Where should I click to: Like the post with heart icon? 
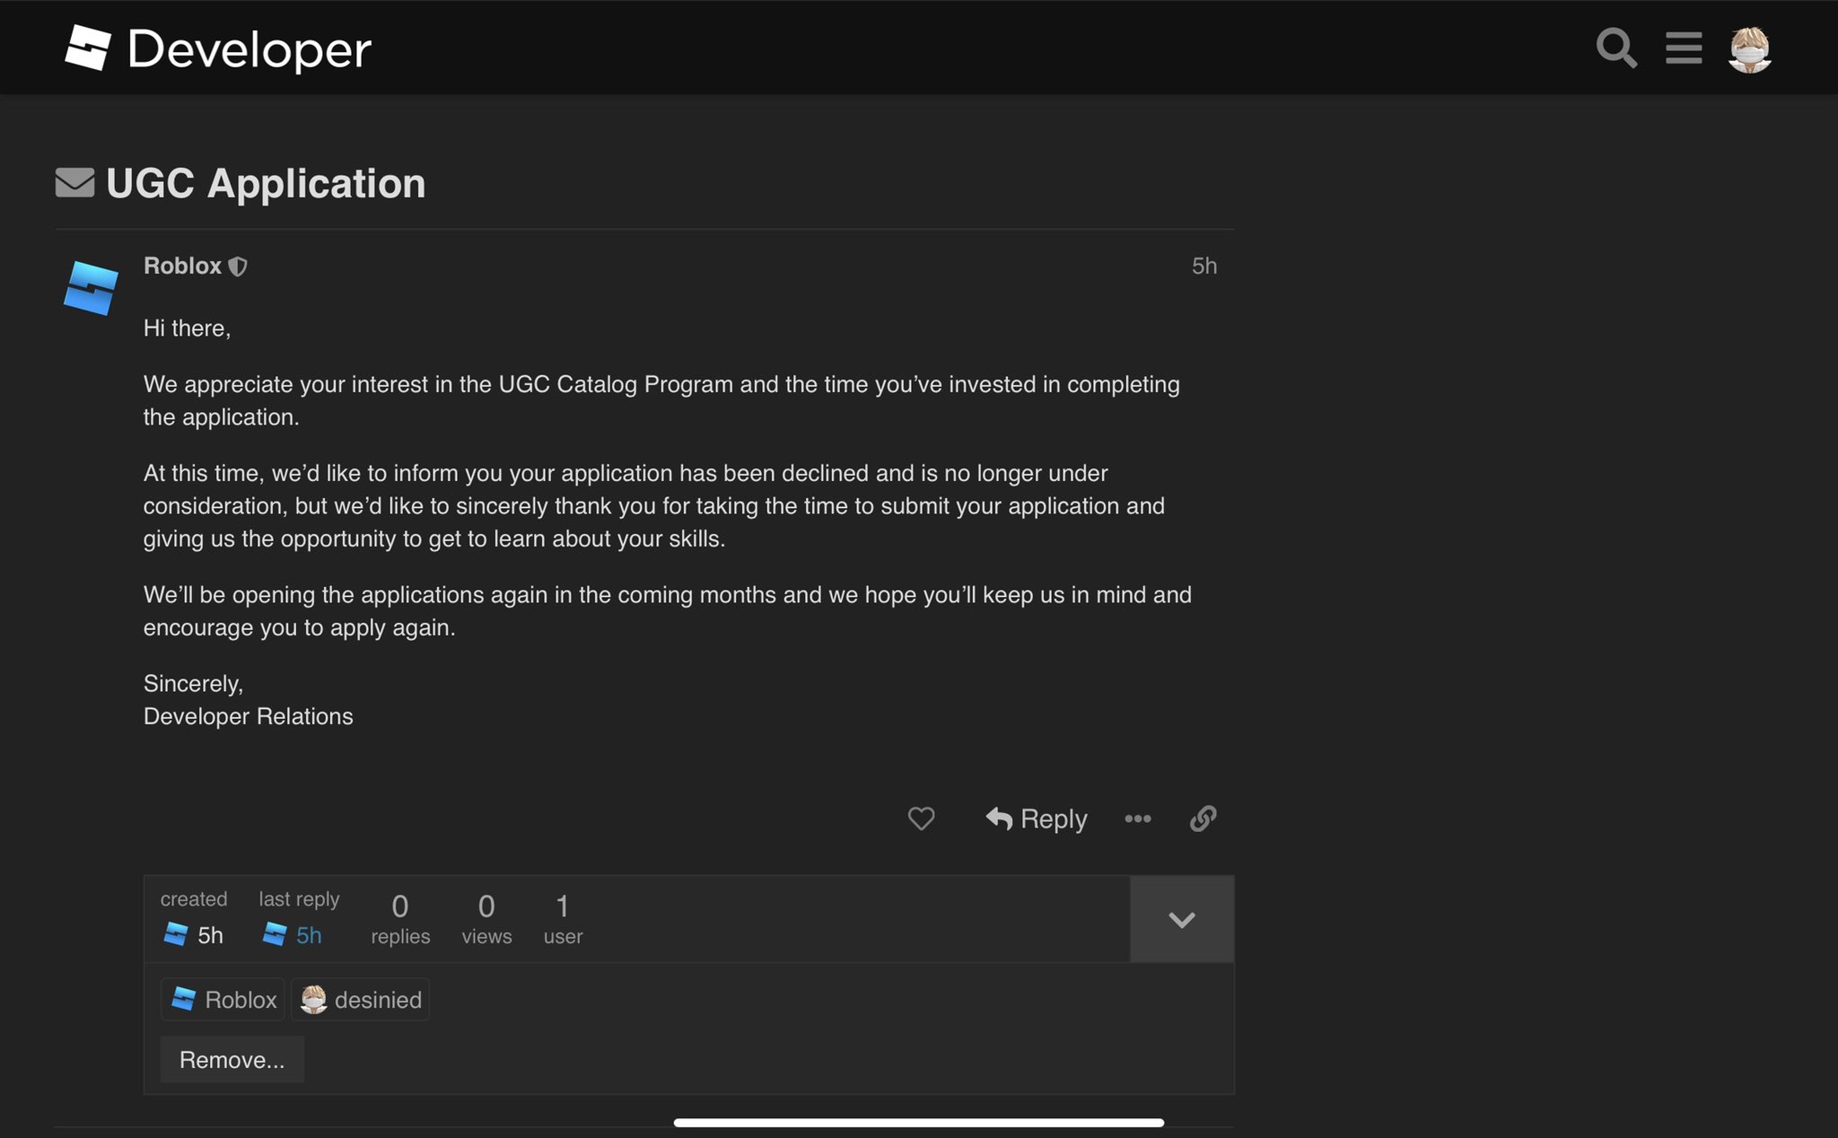(921, 818)
